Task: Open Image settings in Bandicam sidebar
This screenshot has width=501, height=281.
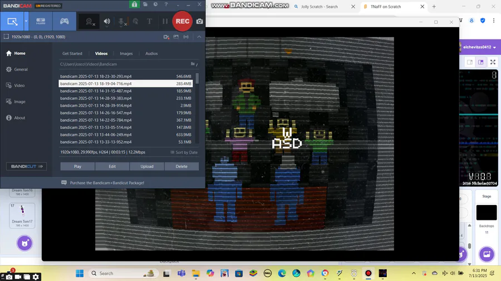Action: click(x=16, y=102)
